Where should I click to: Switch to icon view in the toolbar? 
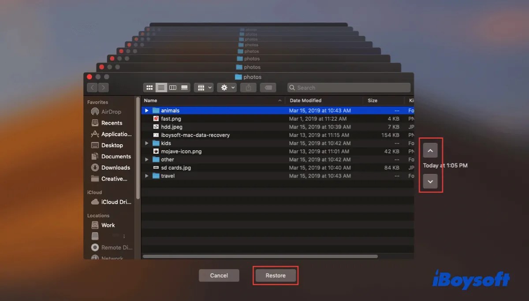point(149,87)
